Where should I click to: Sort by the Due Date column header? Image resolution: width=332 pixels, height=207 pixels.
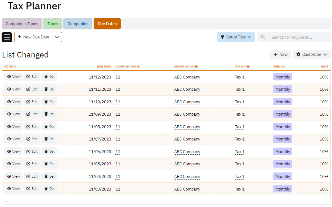[104, 67]
